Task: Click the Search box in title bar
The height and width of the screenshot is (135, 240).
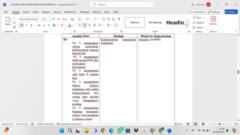Action: 121,4
